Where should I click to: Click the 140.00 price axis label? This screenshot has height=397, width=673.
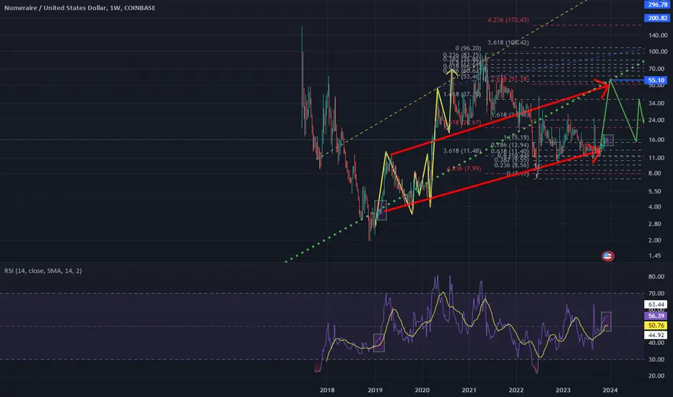pyautogui.click(x=656, y=35)
